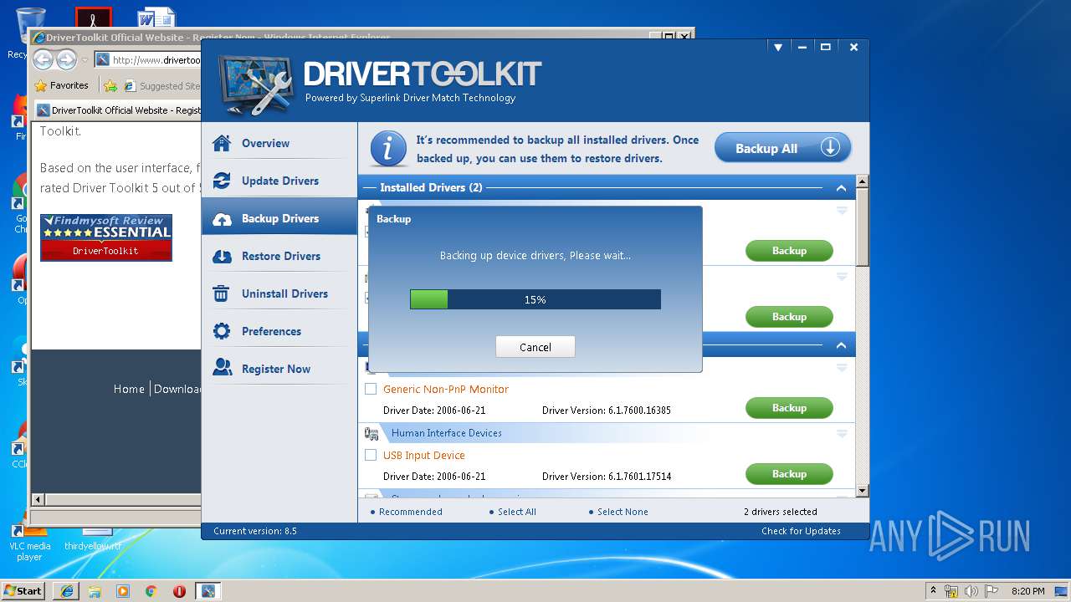Click the Internet Explorer Back arrow
The width and height of the screenshot is (1071, 602).
point(44,60)
